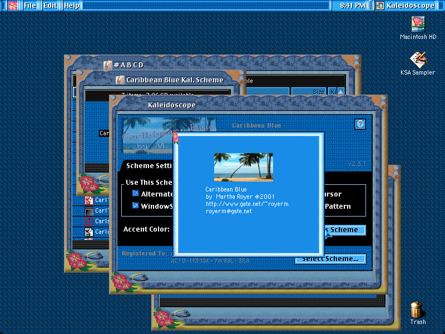Click the Size column header in #ABCD window
The width and height of the screenshot is (445, 334).
(x=308, y=91)
